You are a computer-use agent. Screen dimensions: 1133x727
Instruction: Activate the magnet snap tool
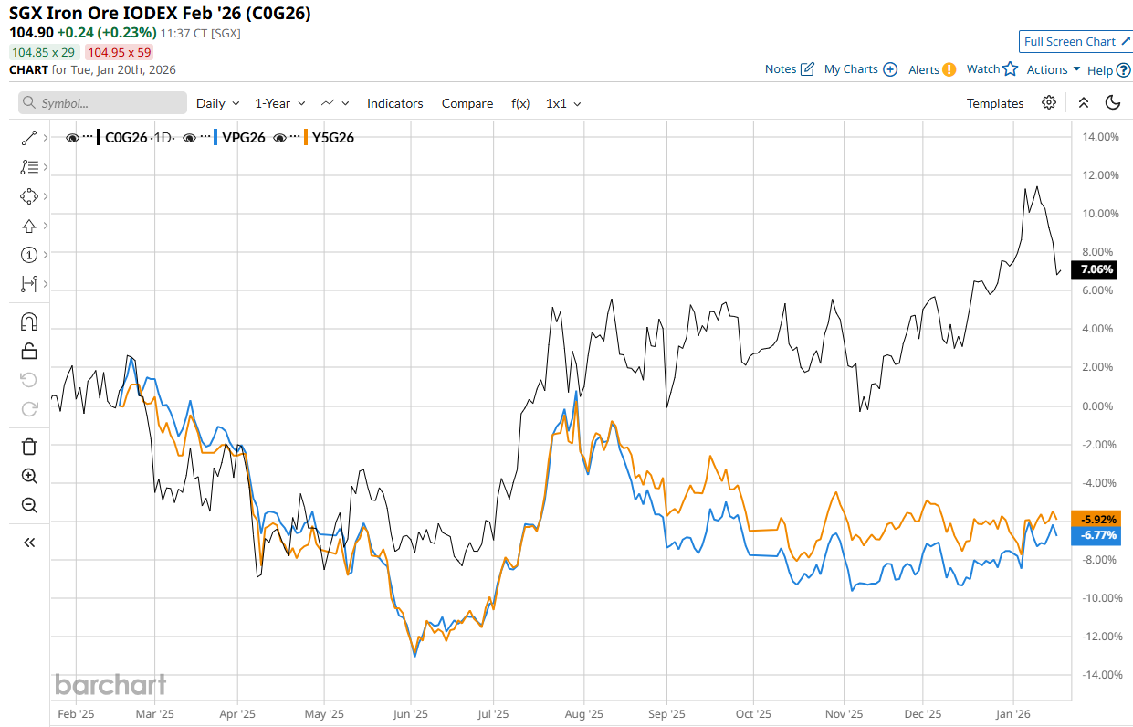(29, 321)
